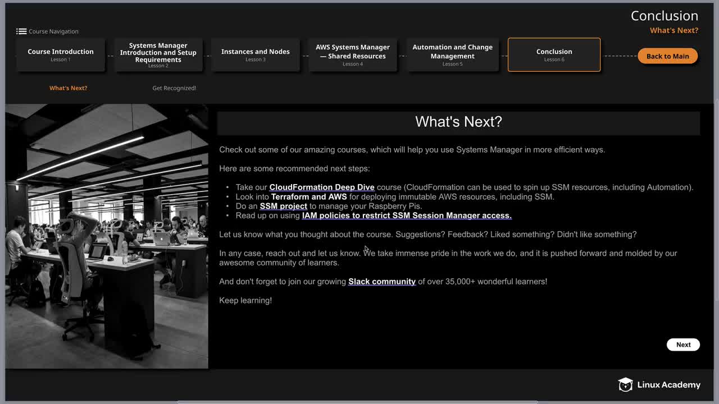Click the Course Navigation label
This screenshot has width=719, height=404.
click(x=53, y=31)
